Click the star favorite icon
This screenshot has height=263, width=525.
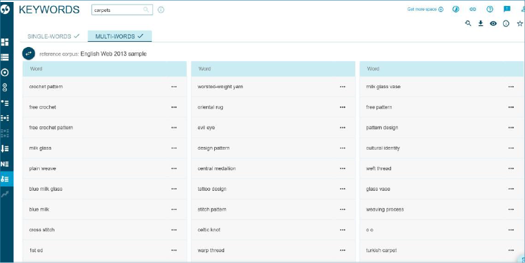point(520,23)
